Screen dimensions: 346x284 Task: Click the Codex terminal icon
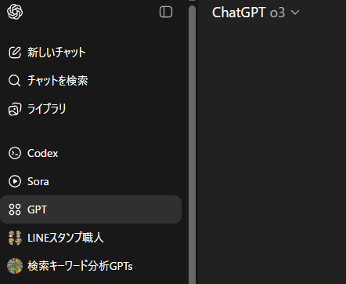[15, 153]
